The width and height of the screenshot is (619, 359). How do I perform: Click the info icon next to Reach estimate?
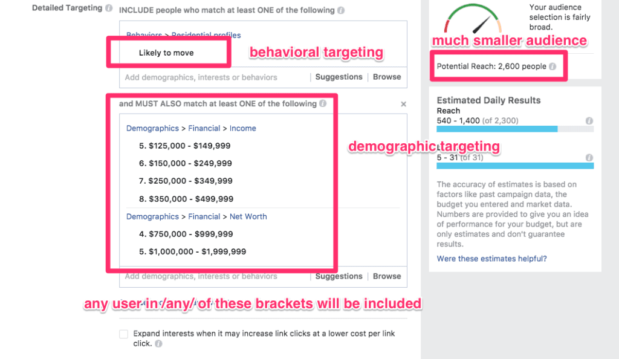[589, 120]
